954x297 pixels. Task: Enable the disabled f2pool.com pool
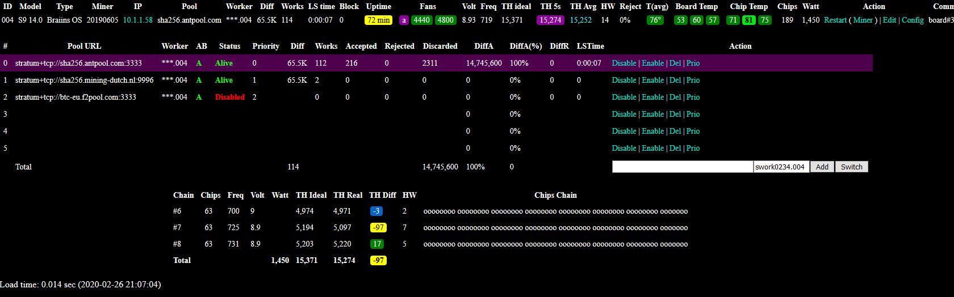coord(653,97)
